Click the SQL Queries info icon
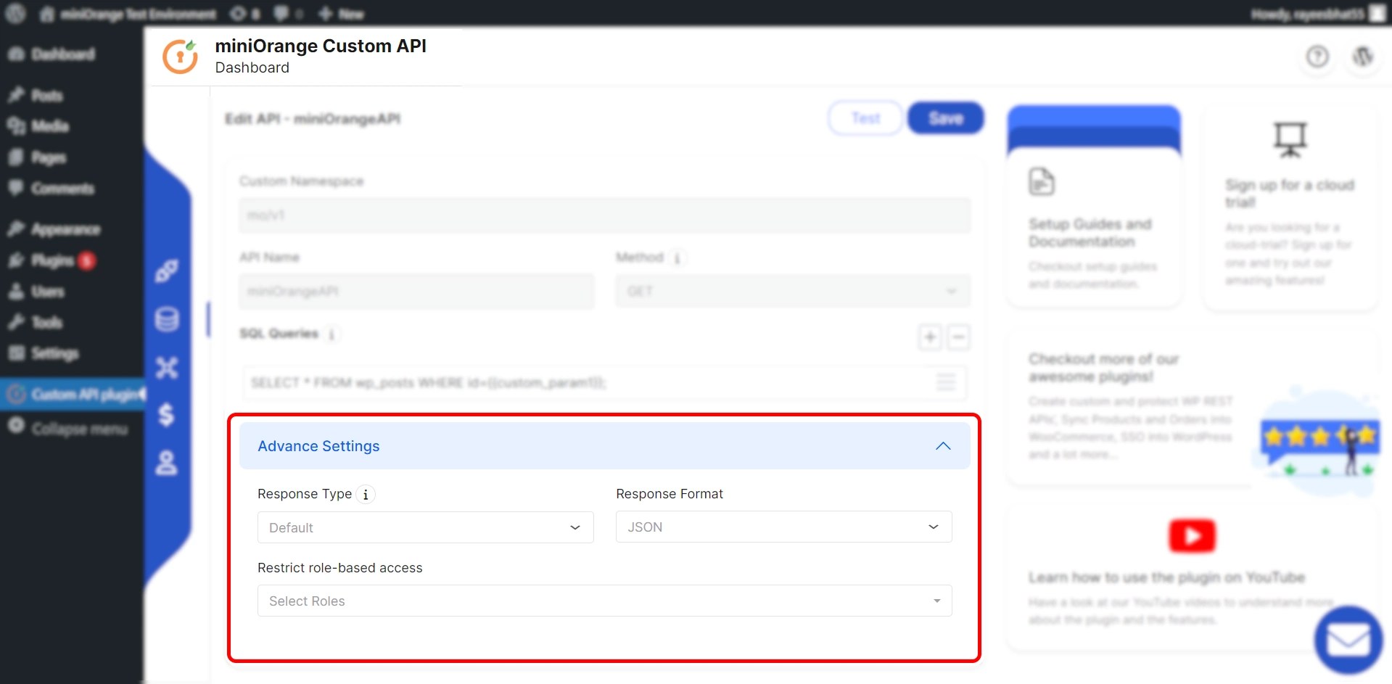 coord(331,334)
